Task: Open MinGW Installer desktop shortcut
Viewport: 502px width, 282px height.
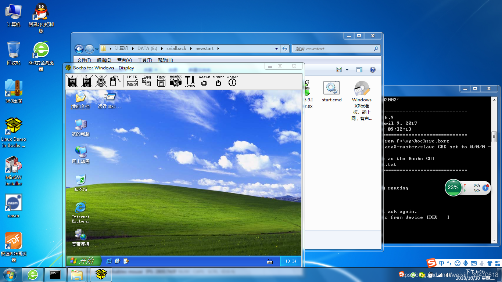Action: [x=14, y=171]
